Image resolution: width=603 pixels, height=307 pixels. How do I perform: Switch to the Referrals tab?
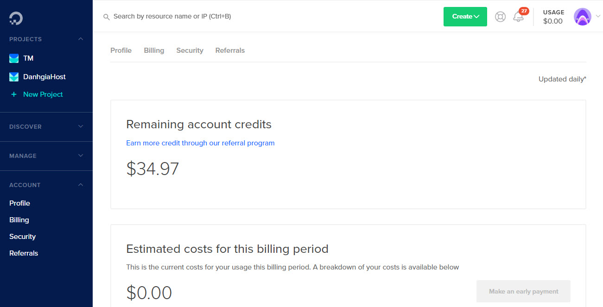click(230, 50)
